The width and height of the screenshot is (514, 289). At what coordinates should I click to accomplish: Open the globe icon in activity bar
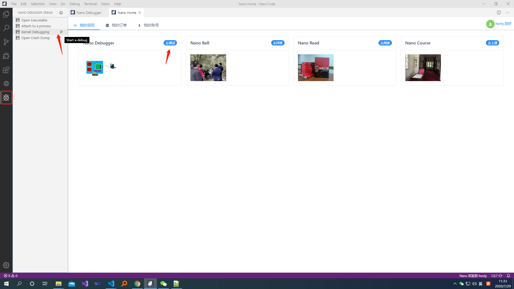point(6,84)
